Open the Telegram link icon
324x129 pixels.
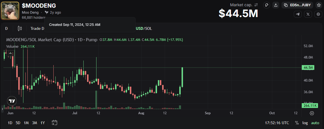[297, 14]
